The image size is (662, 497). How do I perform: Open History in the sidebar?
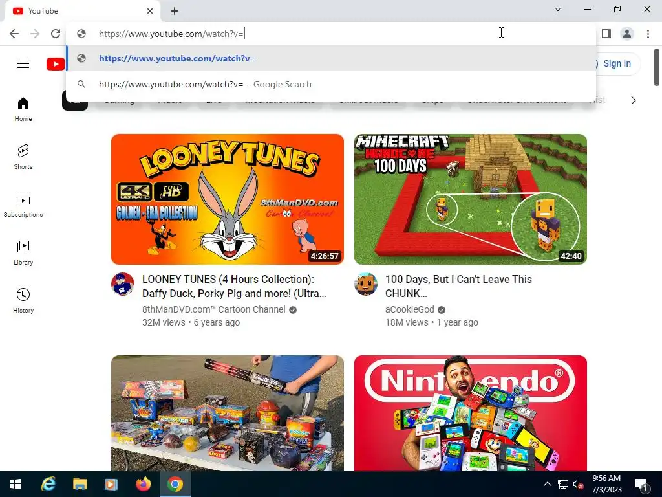click(x=23, y=300)
